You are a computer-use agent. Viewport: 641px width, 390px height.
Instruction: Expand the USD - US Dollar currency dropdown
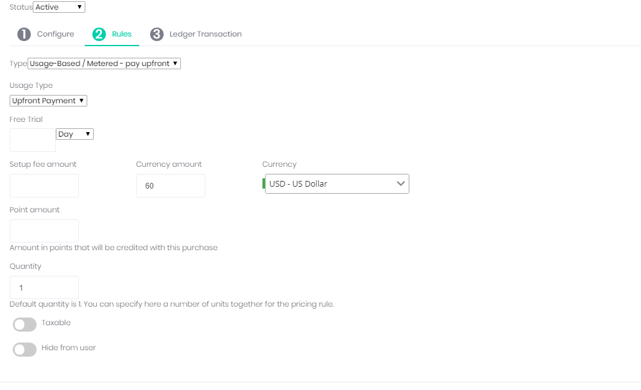(x=337, y=184)
